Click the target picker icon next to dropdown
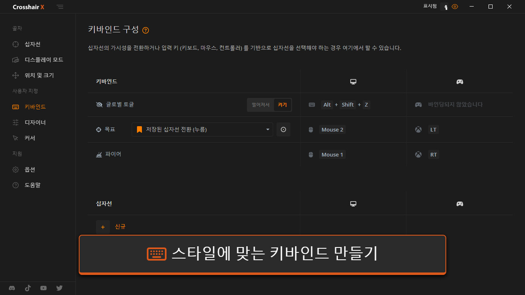This screenshot has width=525, height=295. click(283, 129)
